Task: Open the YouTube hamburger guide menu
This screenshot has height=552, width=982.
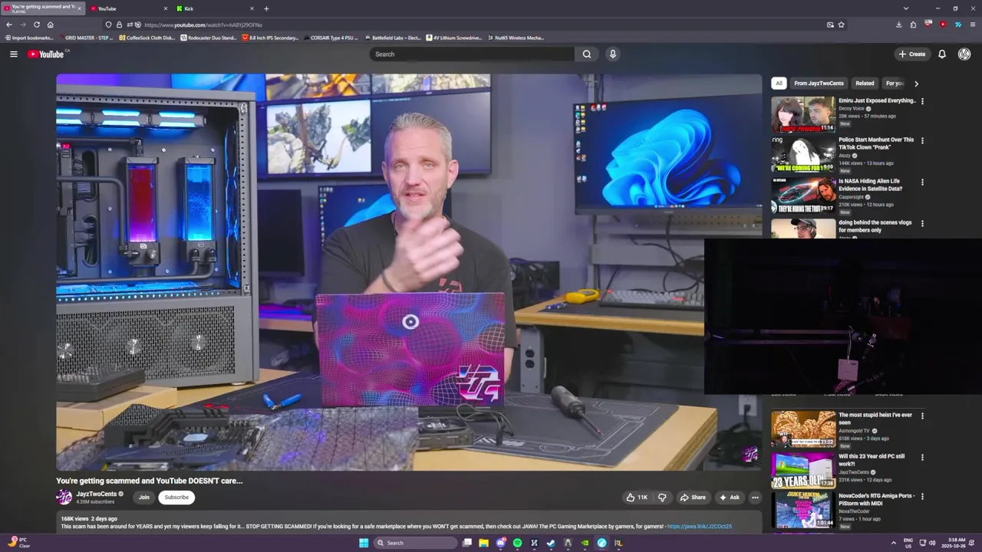Action: tap(13, 54)
